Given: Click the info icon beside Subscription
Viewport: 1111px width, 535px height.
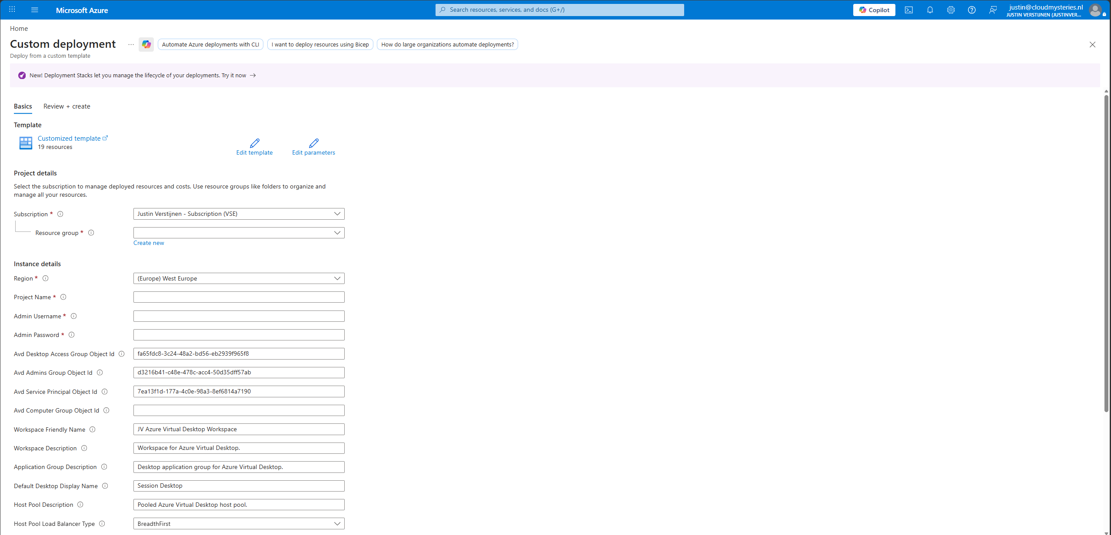Looking at the screenshot, I should [60, 214].
